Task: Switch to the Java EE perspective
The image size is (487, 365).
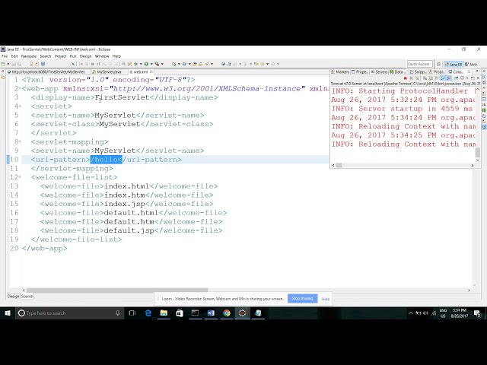Action: pos(454,64)
